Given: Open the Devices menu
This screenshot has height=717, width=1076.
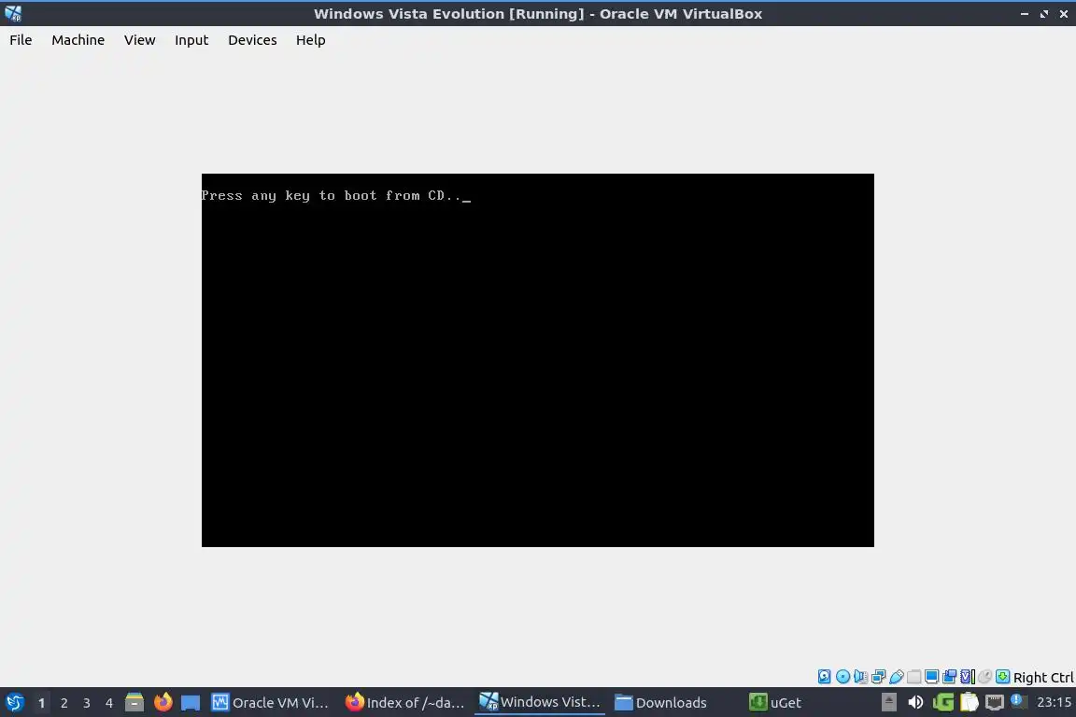Looking at the screenshot, I should pos(252,40).
